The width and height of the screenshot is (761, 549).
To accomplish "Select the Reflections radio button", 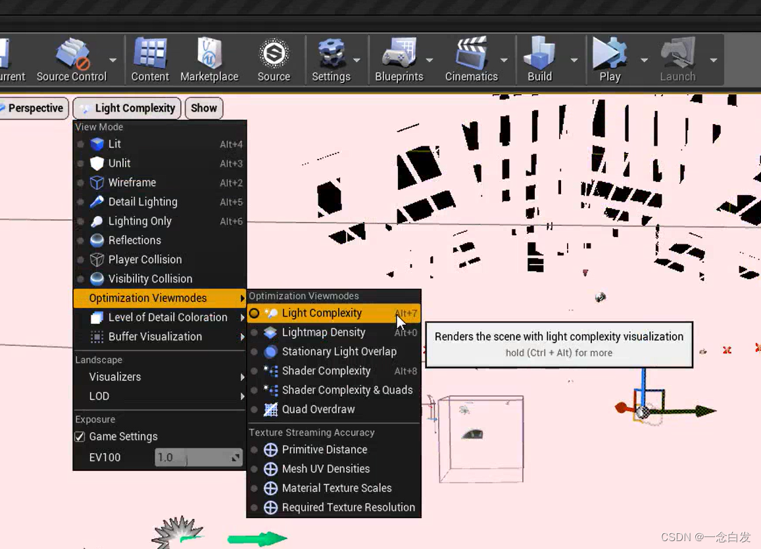I will [x=80, y=240].
